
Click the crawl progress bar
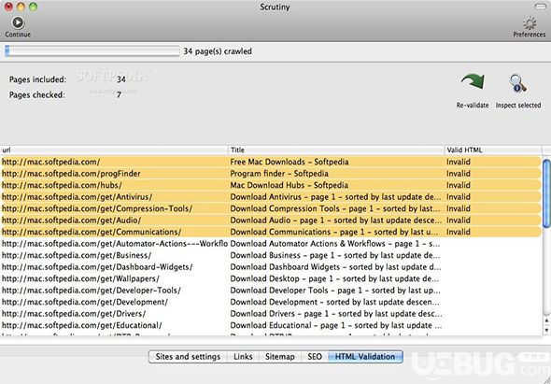[x=92, y=51]
